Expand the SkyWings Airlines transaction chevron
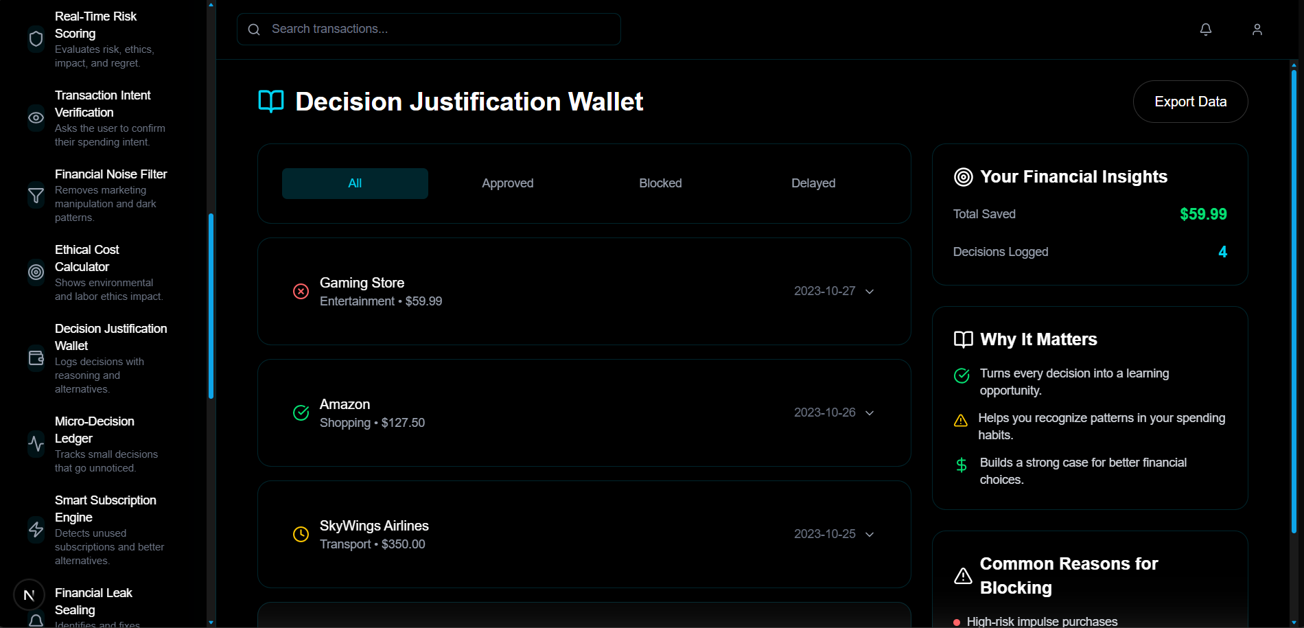 [870, 535]
